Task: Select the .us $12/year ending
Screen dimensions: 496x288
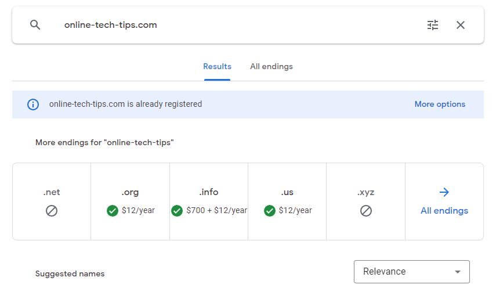Action: (x=287, y=201)
